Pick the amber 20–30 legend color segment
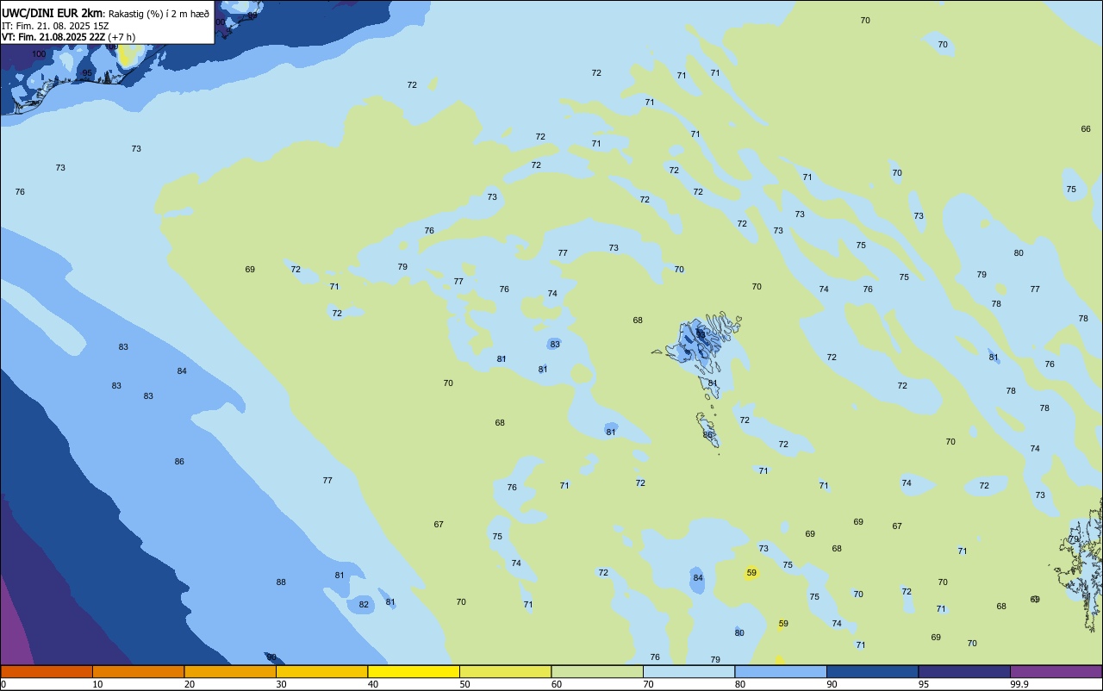The image size is (1103, 691). point(230,671)
